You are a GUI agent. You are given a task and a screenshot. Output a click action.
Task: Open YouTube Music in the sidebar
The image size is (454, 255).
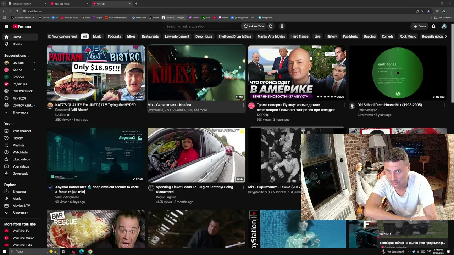coord(20,238)
